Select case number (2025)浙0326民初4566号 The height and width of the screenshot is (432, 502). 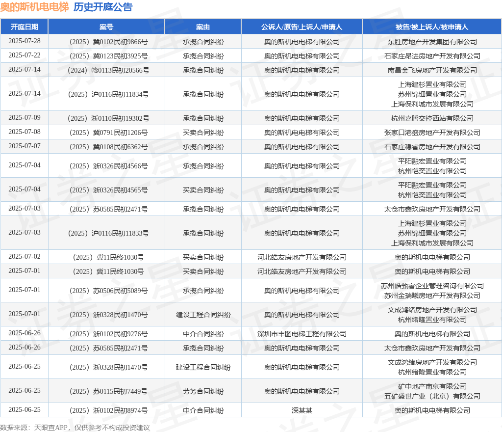pos(108,166)
